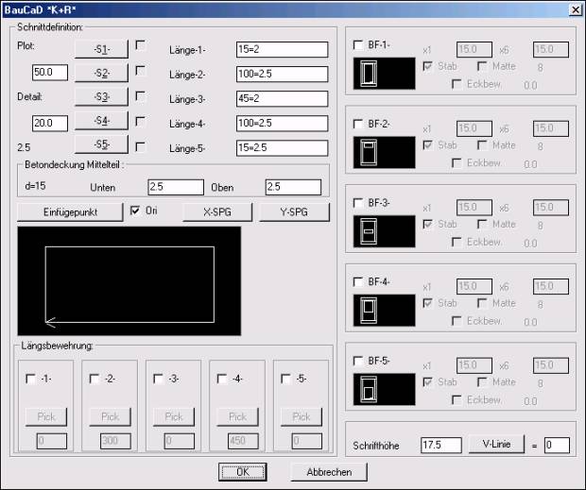
Task: Tick the checkbox next to -S3-
Action: [x=140, y=96]
